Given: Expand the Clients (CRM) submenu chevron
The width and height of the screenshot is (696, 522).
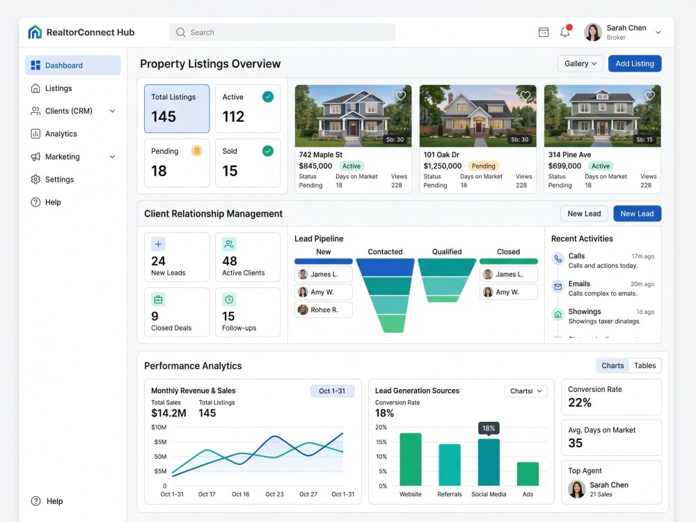Looking at the screenshot, I should (x=112, y=111).
